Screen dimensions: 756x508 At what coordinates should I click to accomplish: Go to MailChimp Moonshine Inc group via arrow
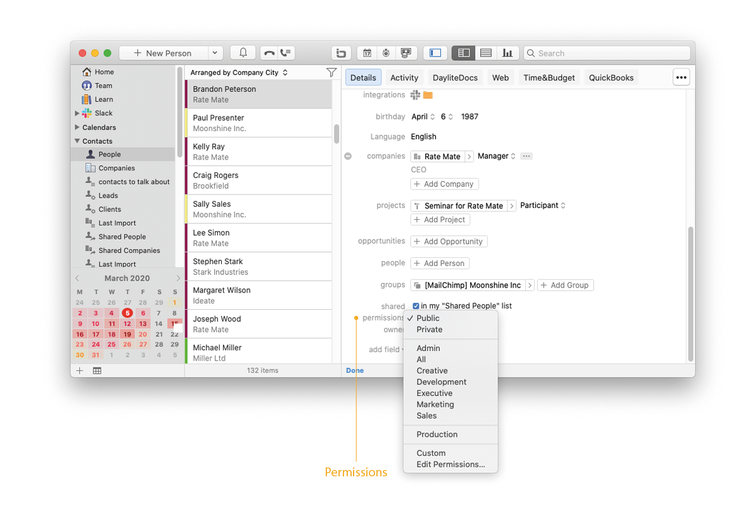(529, 285)
